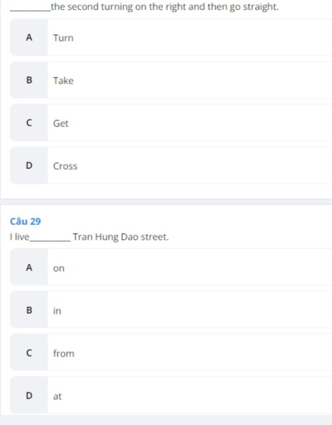Click the letter C label beside 'from'
332x425 pixels.
29,353
